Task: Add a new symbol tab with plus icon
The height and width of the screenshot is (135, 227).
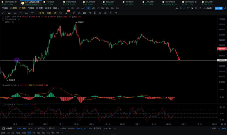Action: point(224,3)
